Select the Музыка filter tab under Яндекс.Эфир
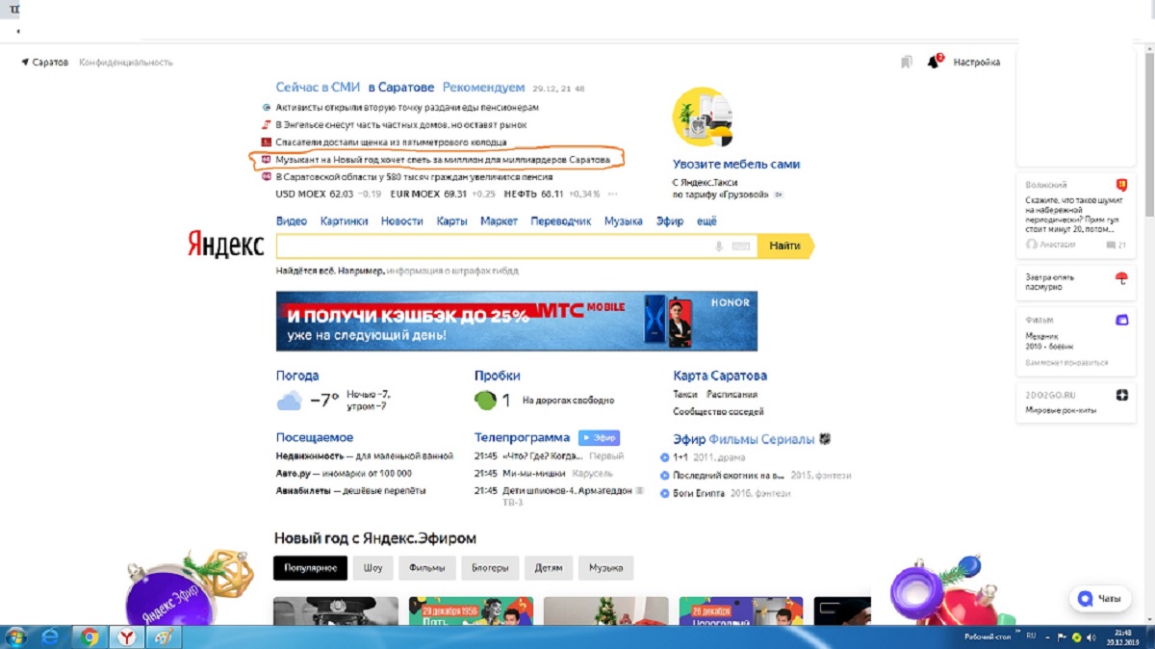Image resolution: width=1155 pixels, height=649 pixels. click(x=606, y=567)
